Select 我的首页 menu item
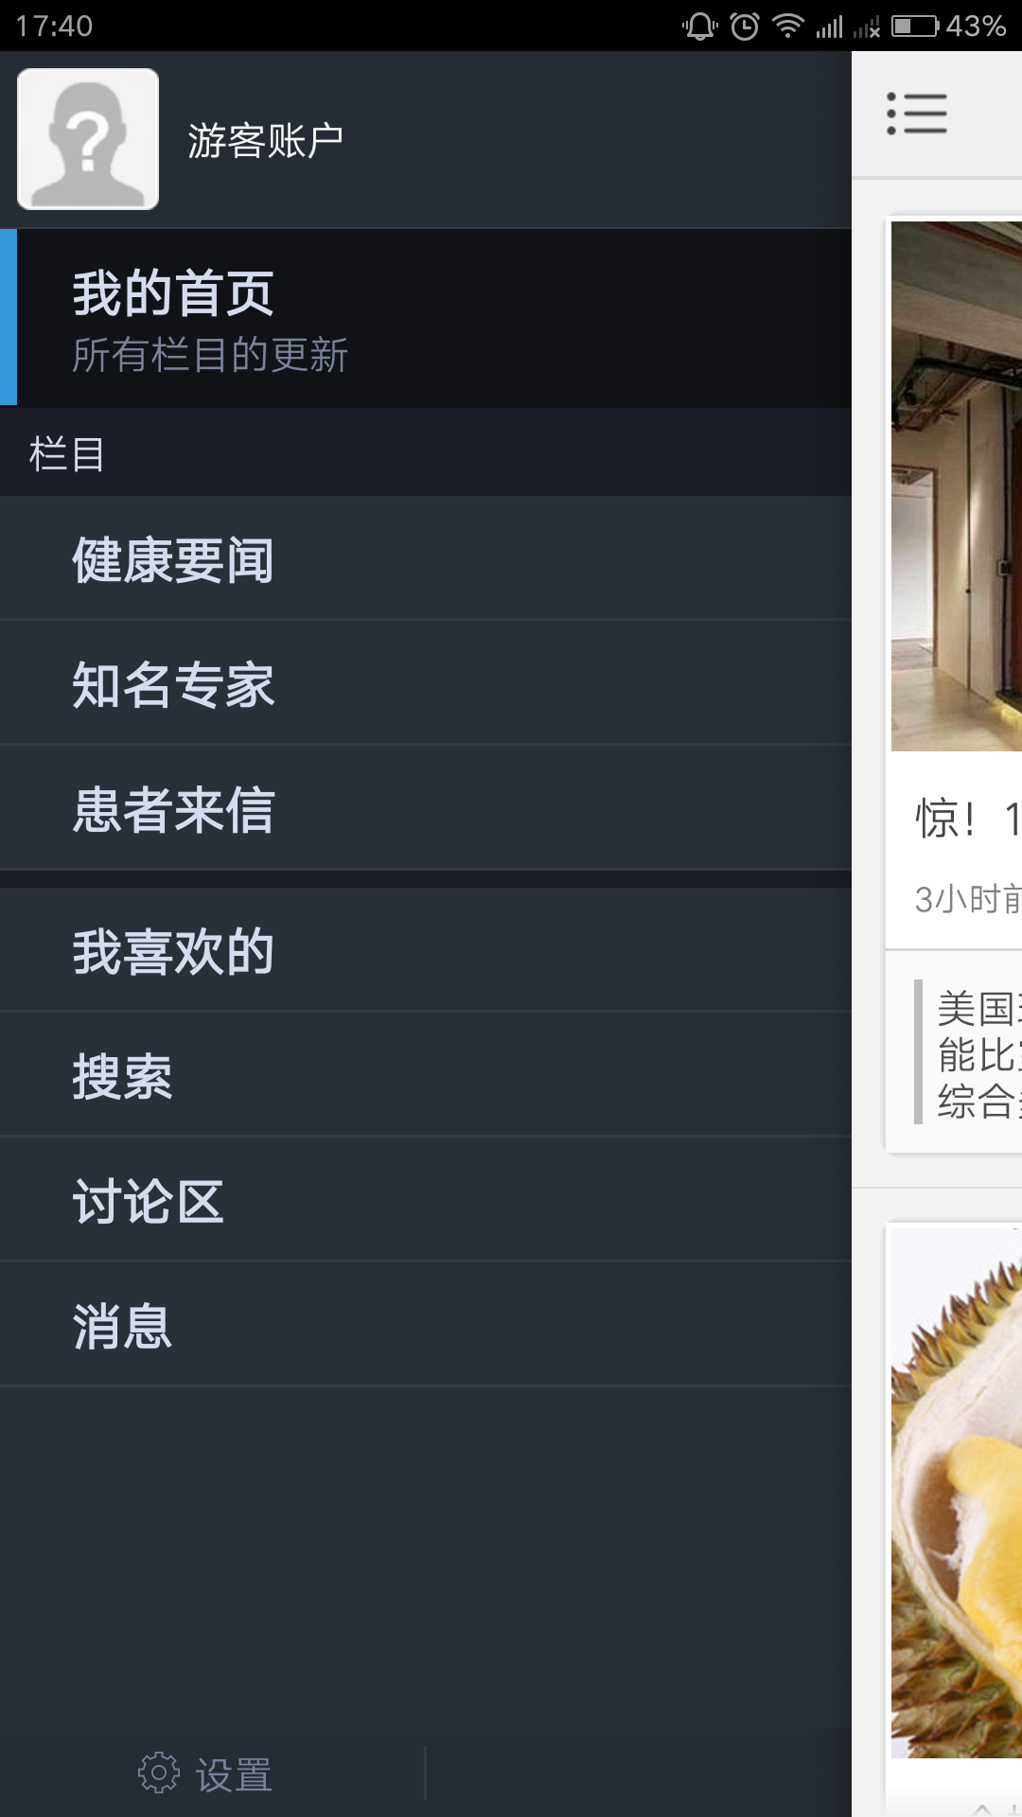Viewport: 1022px width, 1817px height. coord(426,318)
